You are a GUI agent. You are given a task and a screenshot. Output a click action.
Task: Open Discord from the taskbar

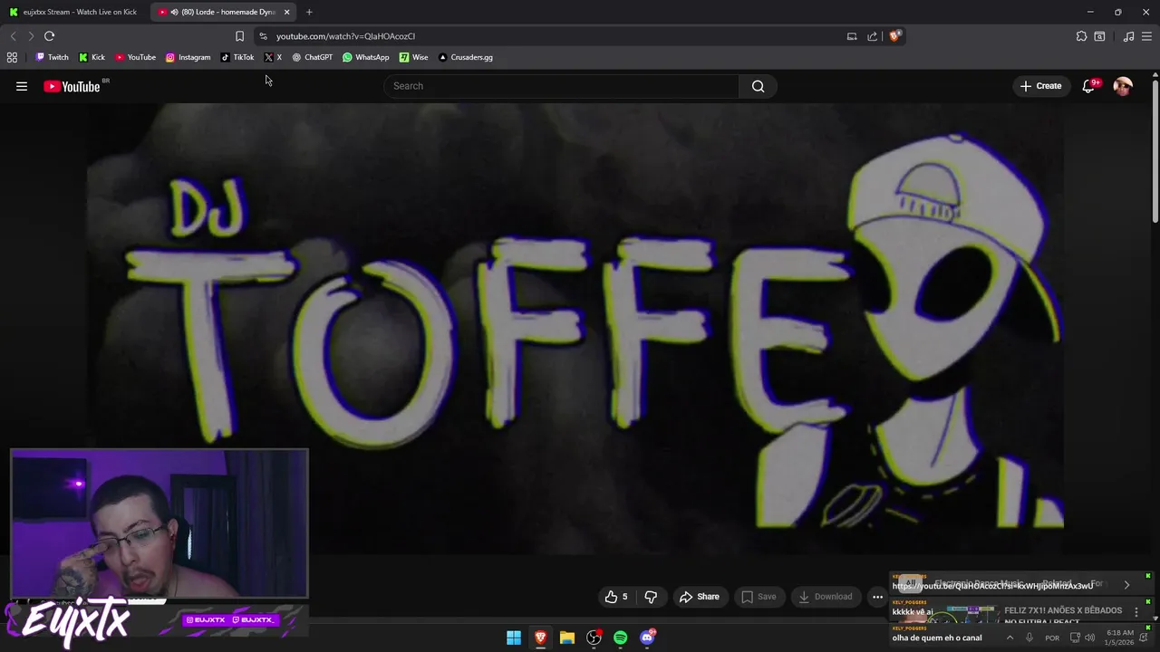tap(647, 638)
